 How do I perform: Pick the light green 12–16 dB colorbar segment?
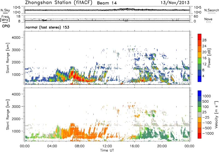[200, 61]
